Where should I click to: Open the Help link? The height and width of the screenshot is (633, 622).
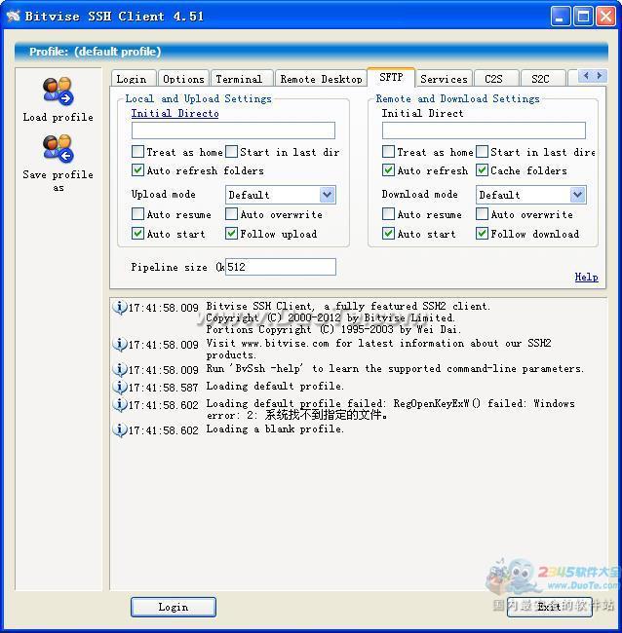click(587, 277)
